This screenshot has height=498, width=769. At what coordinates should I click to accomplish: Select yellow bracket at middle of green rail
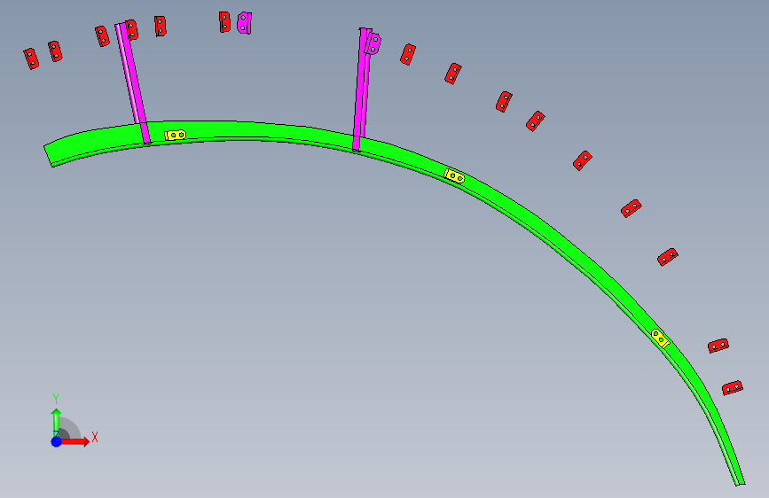pos(454,175)
